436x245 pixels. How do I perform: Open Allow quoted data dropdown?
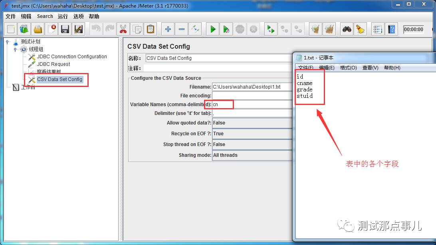pos(252,123)
